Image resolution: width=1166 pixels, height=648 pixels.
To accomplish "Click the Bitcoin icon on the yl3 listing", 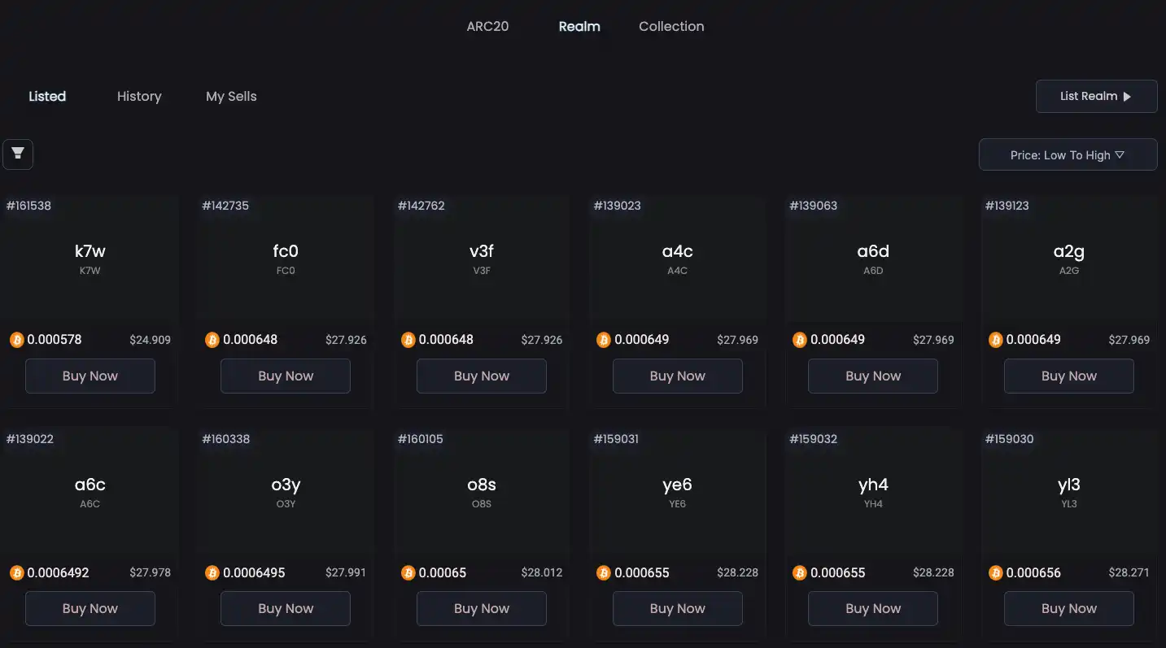I will pos(995,573).
